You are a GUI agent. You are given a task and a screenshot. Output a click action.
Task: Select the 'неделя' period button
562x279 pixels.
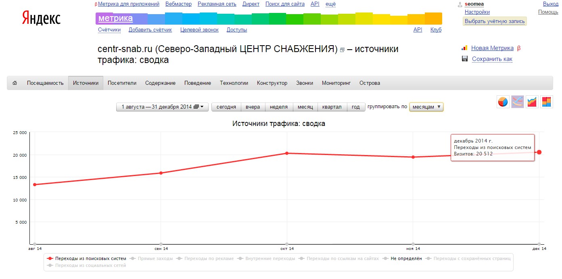(279, 107)
